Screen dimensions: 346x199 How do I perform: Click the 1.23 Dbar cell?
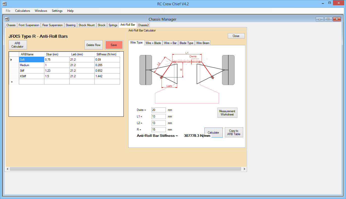point(57,71)
